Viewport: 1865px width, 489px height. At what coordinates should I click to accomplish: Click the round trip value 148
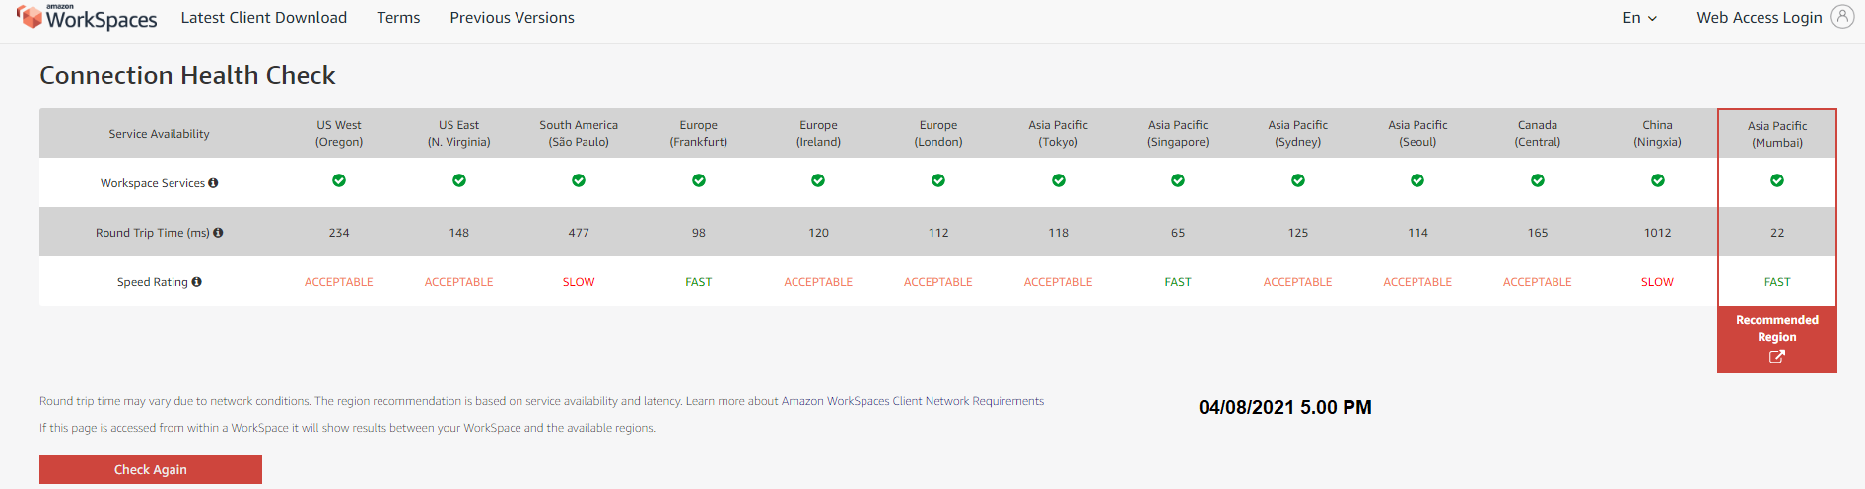tap(459, 233)
